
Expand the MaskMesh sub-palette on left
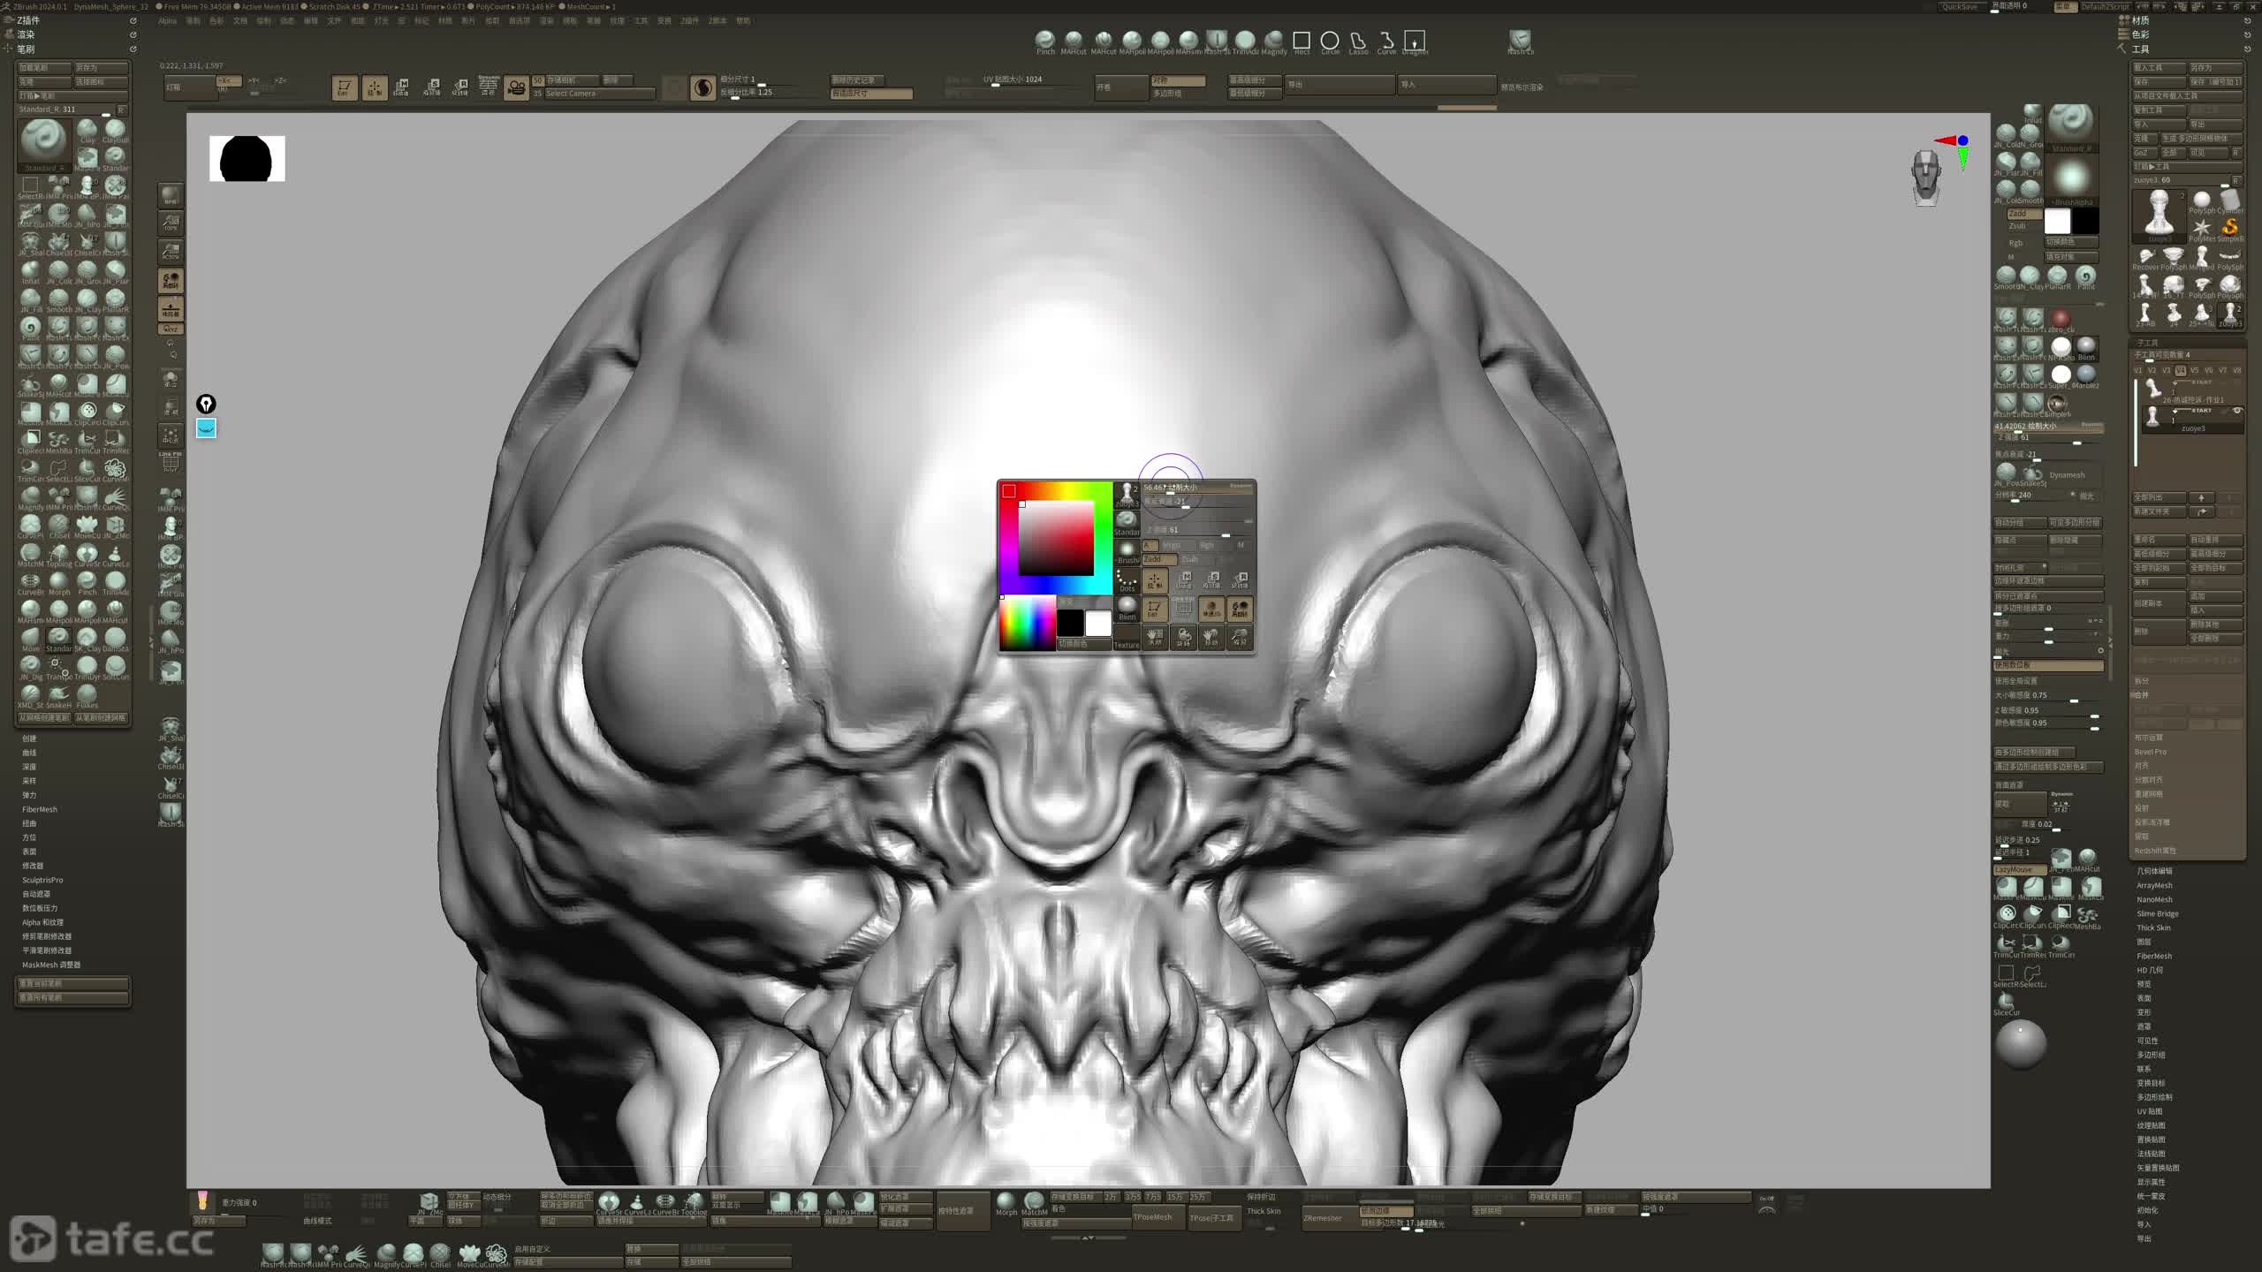point(51,965)
